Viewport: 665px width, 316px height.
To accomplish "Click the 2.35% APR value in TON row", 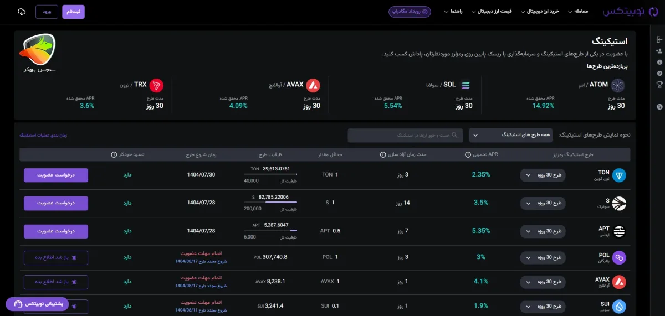I will pos(480,175).
